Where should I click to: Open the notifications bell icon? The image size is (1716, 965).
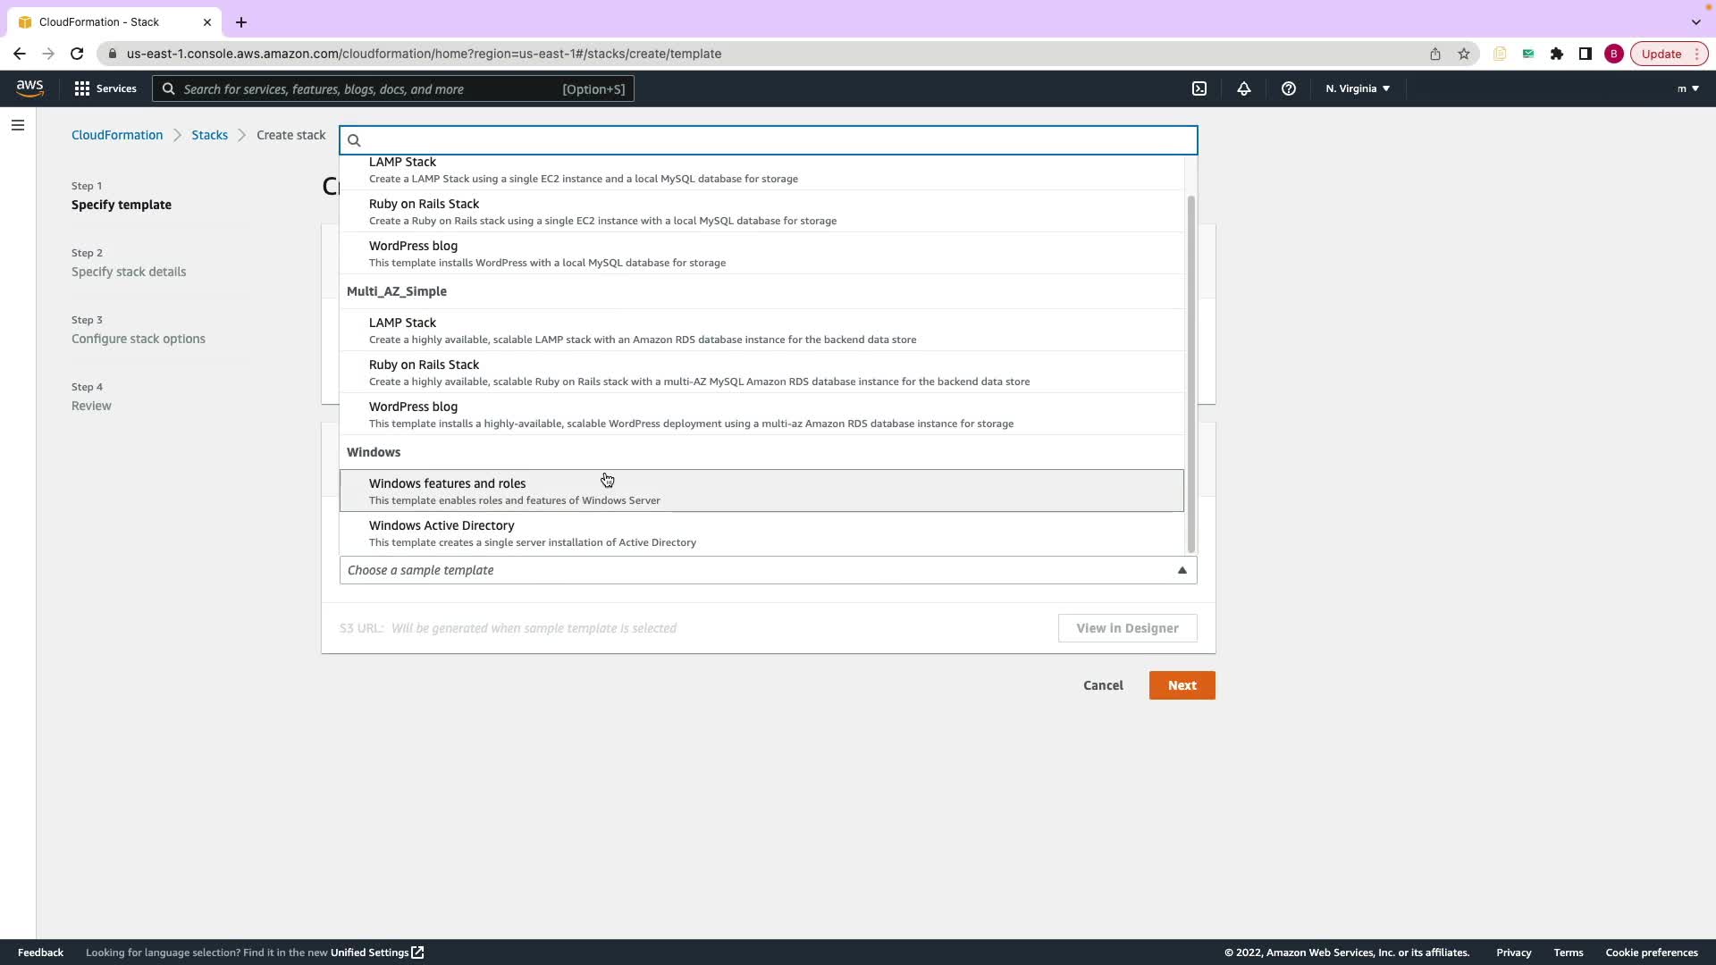tap(1243, 88)
